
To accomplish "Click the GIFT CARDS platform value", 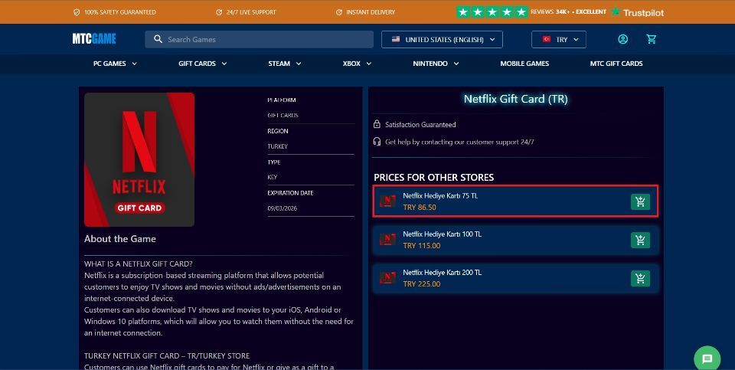I will pyautogui.click(x=283, y=116).
